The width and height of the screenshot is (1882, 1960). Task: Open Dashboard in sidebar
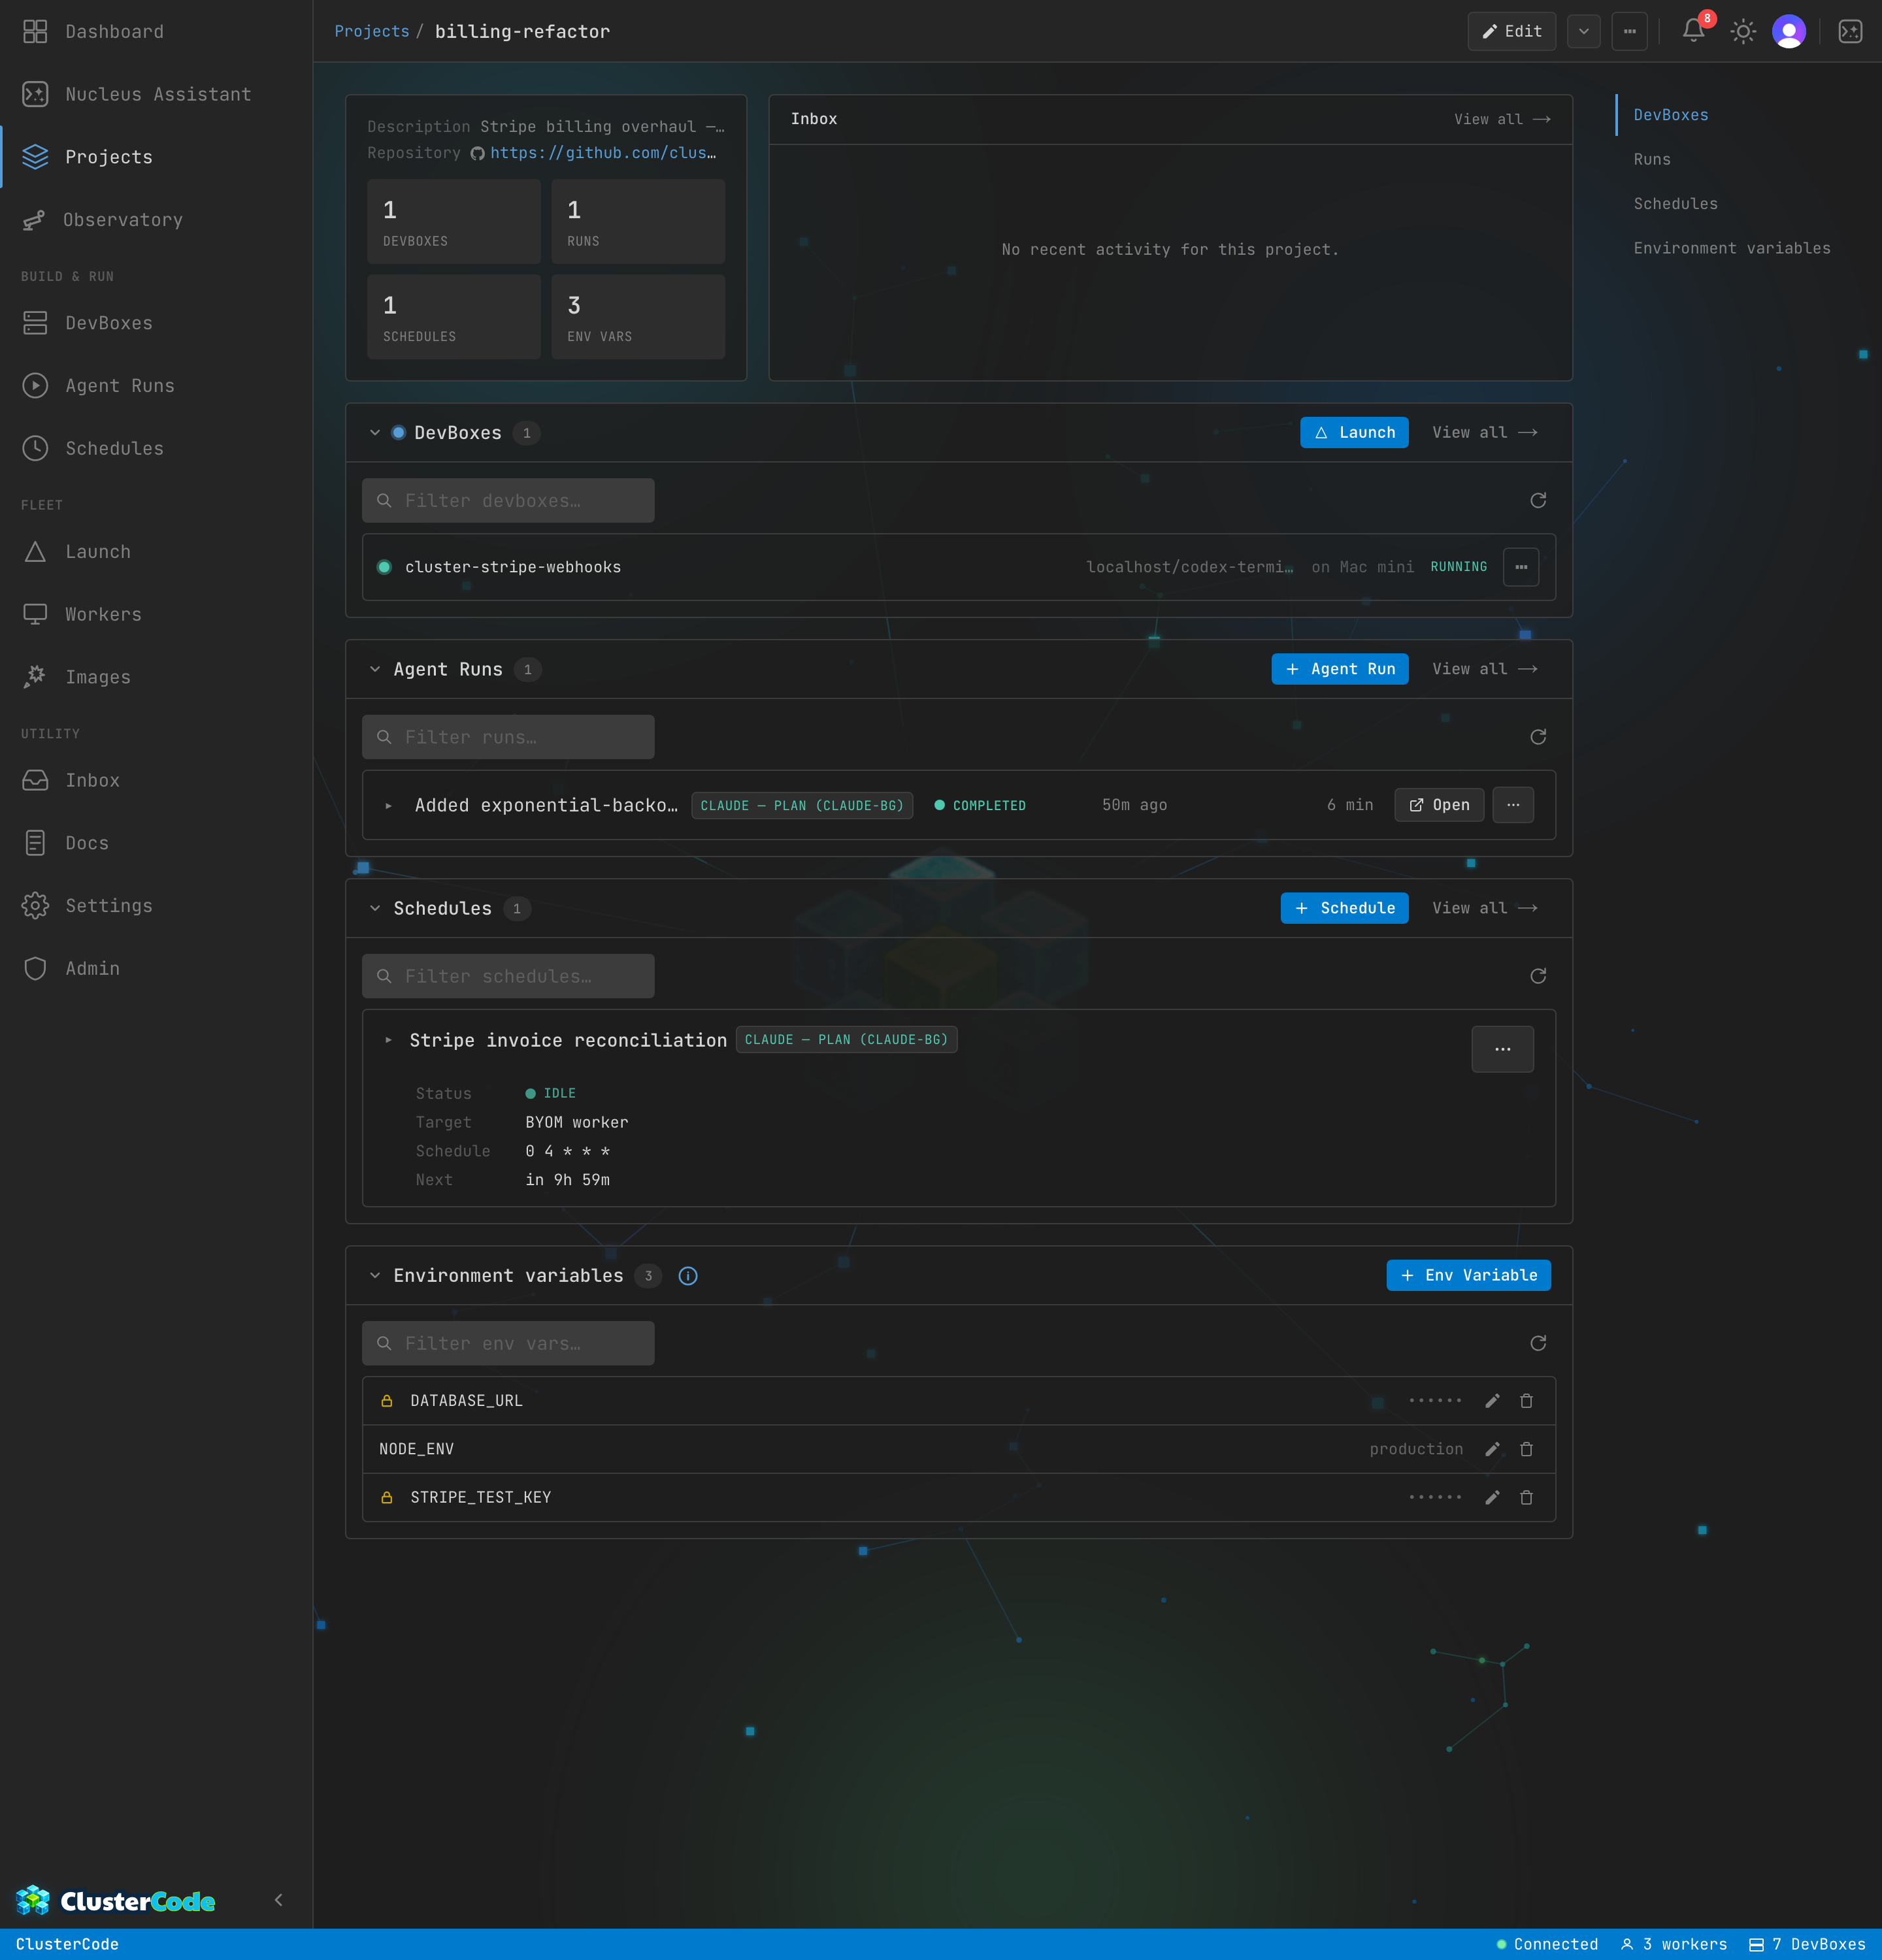156,31
